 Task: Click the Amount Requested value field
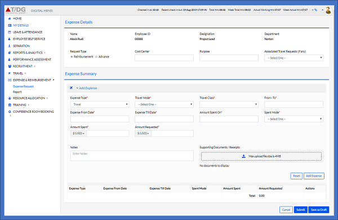[x=172, y=134]
